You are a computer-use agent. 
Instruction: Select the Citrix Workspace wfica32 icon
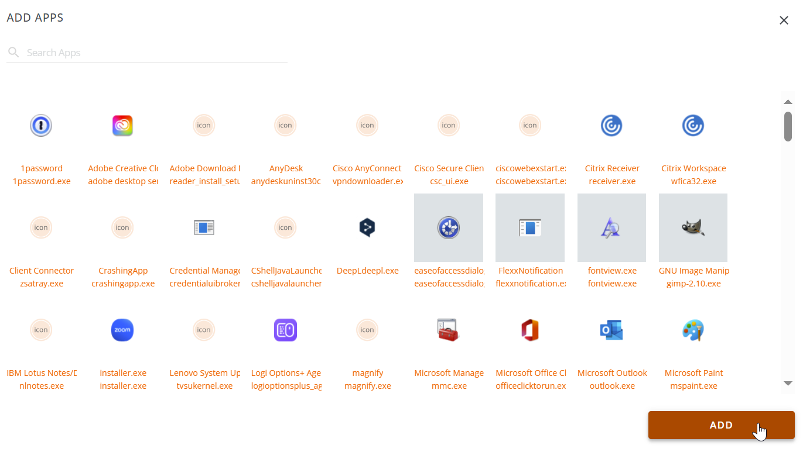[x=693, y=125]
